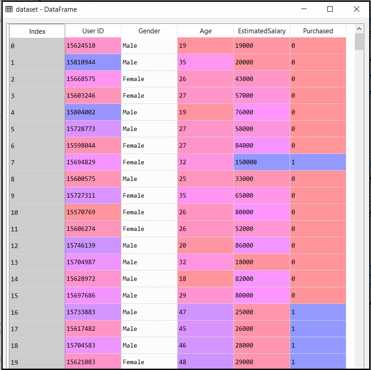Viewport: 371px width, 370px height.
Task: Click Purchased value 1 in row 7
Action: [318, 162]
